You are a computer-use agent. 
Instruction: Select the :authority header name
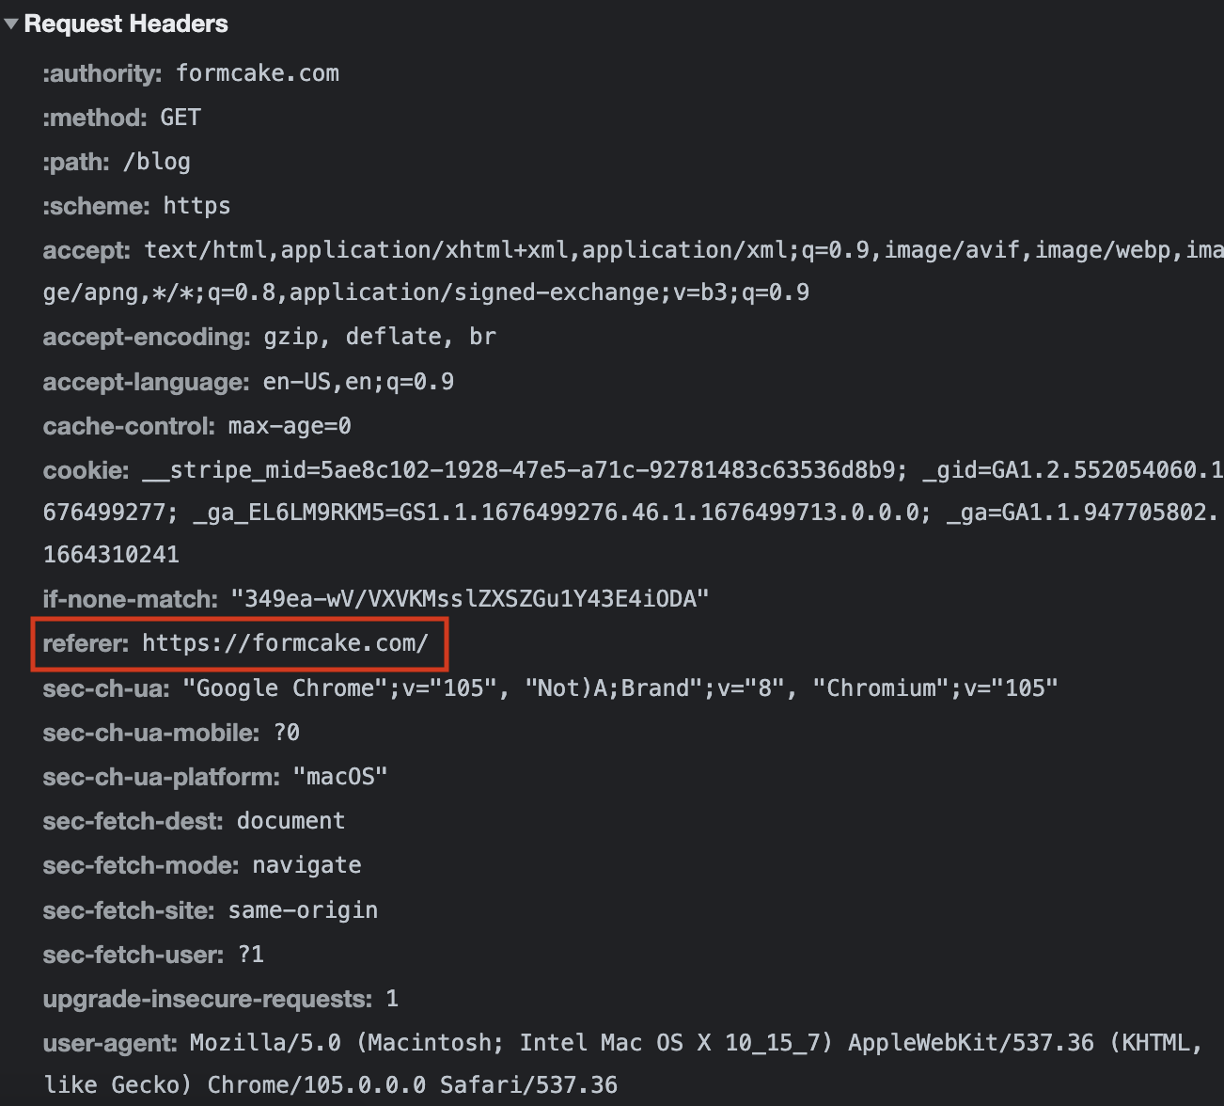(102, 73)
